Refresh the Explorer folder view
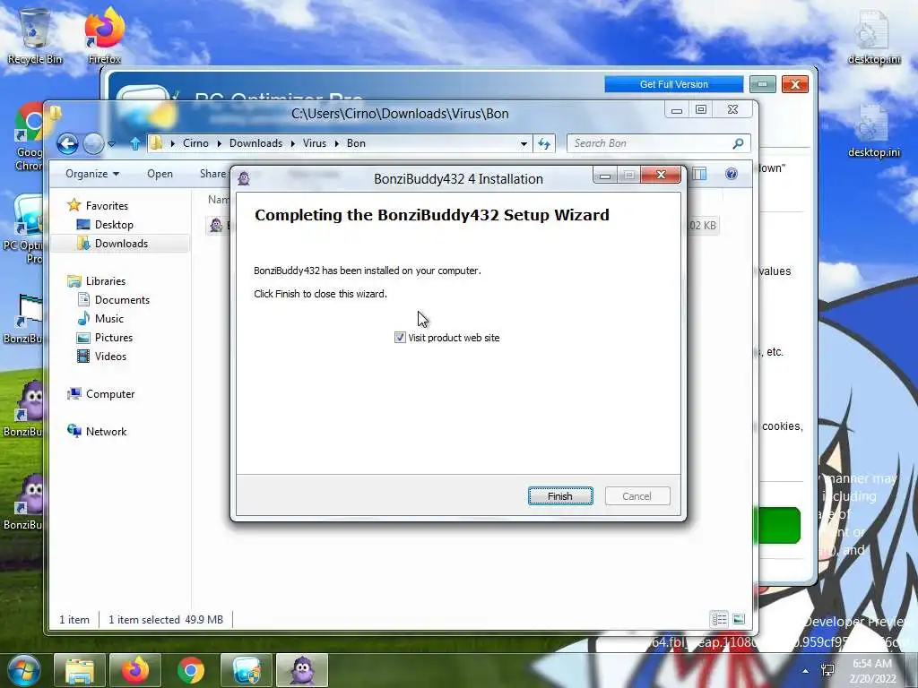918x688 pixels. pos(544,143)
